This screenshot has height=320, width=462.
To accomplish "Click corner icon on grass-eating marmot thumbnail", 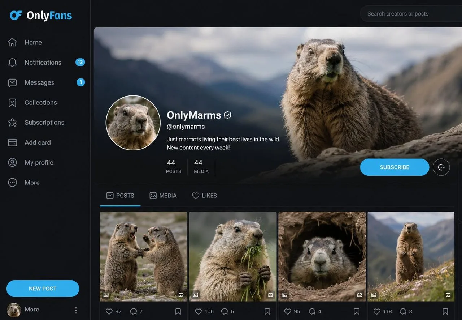I will [270, 295].
